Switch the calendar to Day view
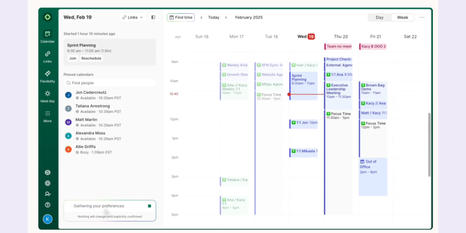This screenshot has width=466, height=233. pos(379,17)
